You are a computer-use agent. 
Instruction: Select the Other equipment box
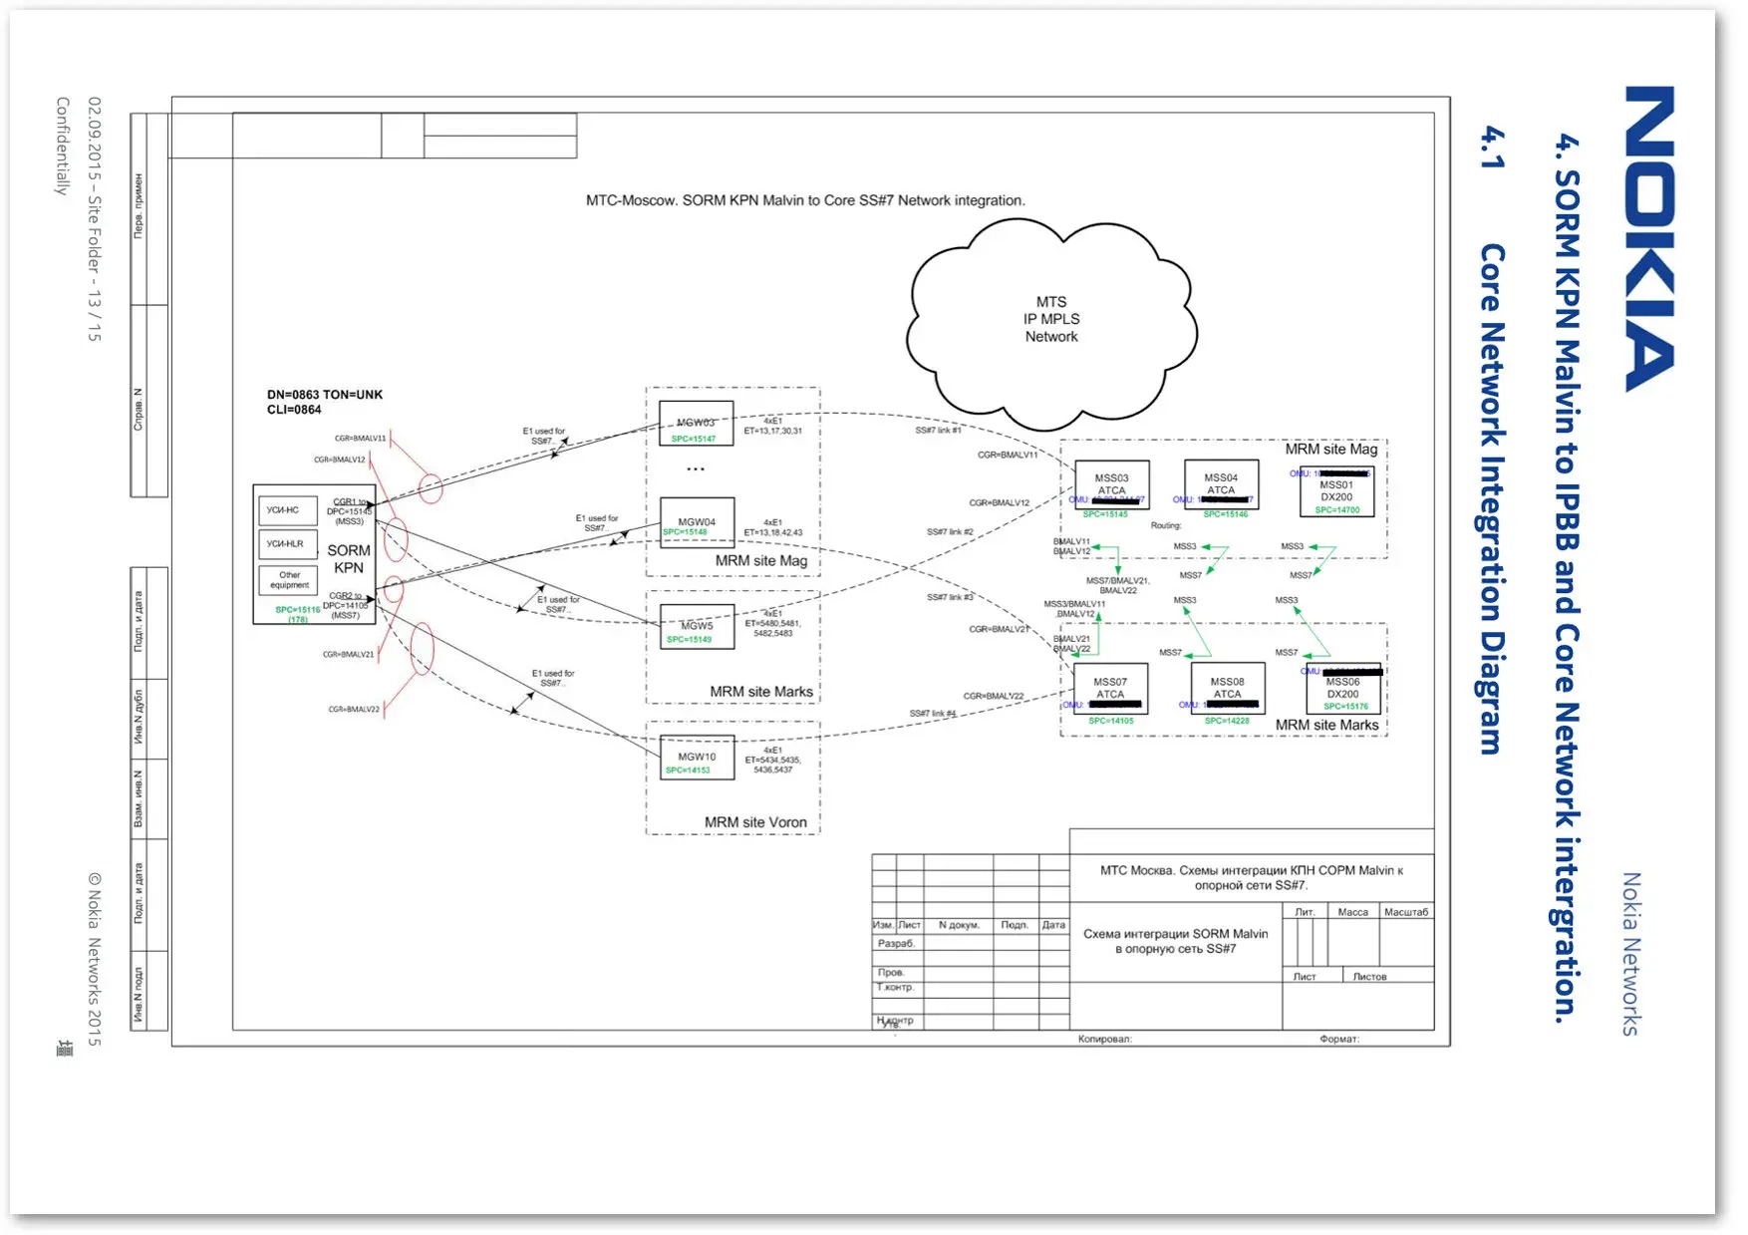pos(289,580)
